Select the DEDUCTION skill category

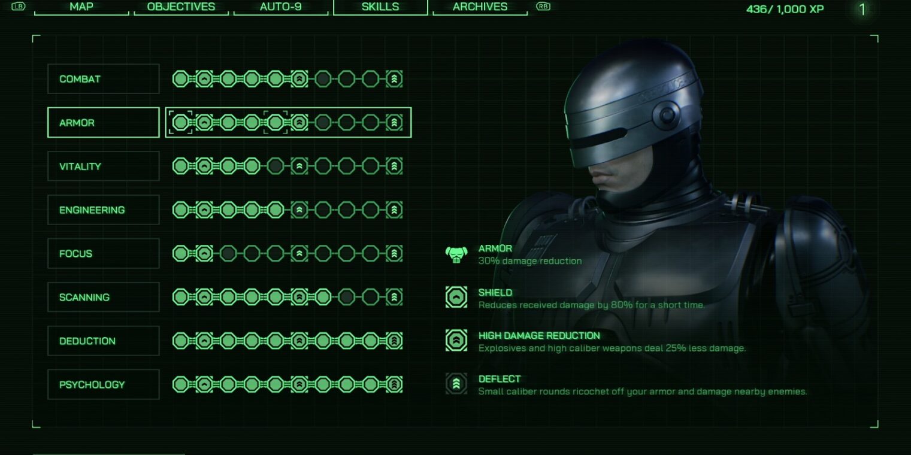point(104,341)
